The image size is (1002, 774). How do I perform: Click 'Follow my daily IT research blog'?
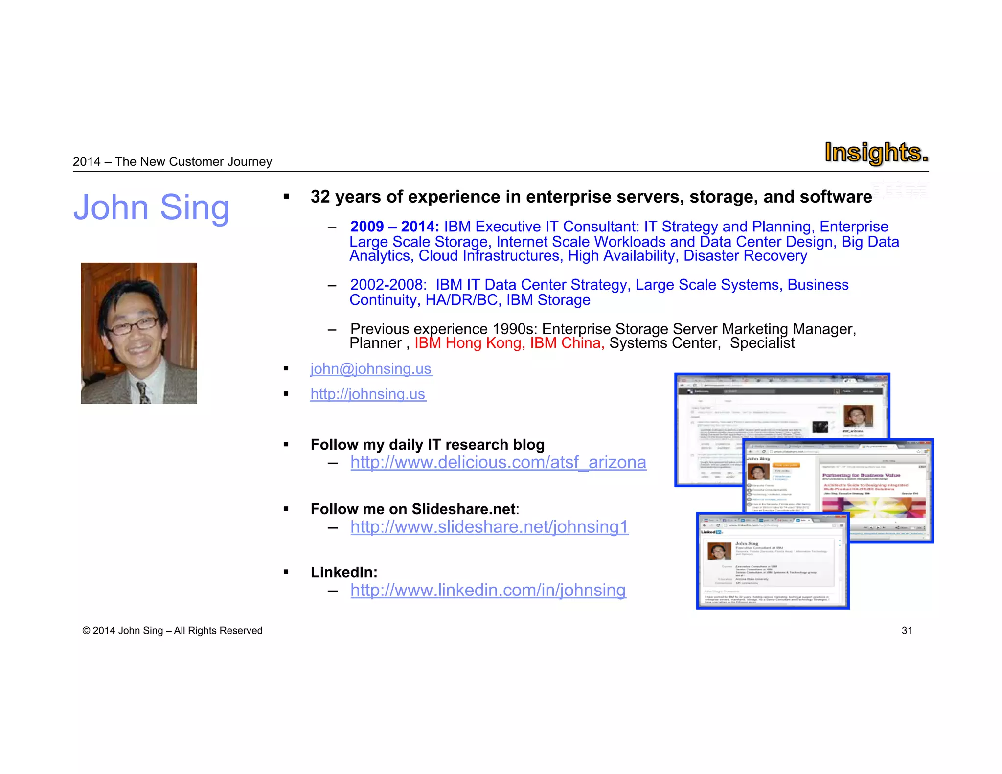pos(428,445)
